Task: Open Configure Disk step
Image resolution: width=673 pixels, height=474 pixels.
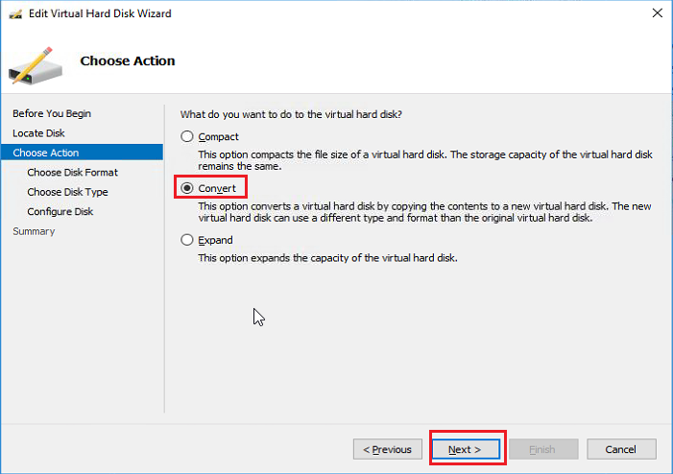Action: coord(60,211)
